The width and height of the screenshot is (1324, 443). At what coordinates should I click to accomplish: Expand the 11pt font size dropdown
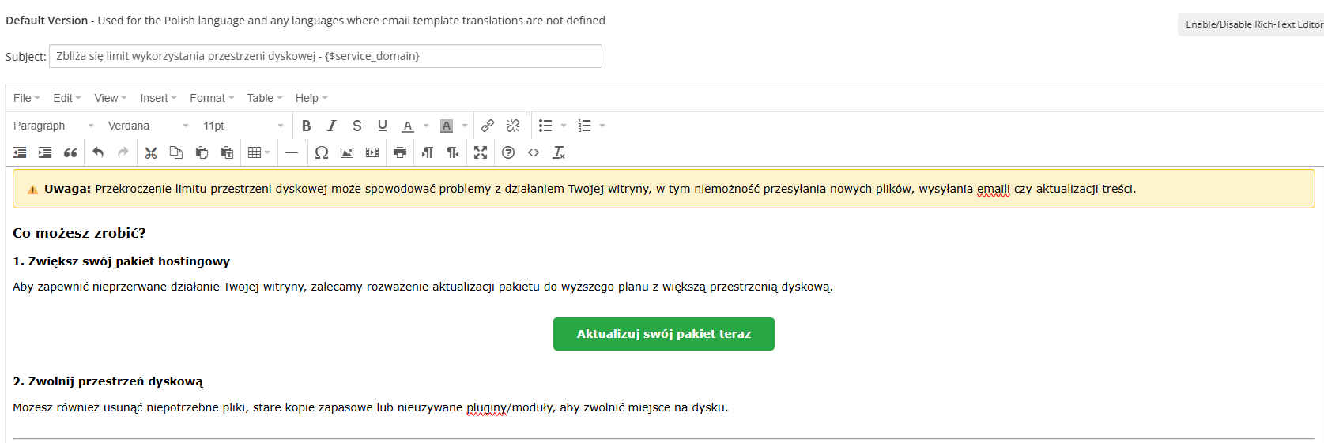point(243,126)
